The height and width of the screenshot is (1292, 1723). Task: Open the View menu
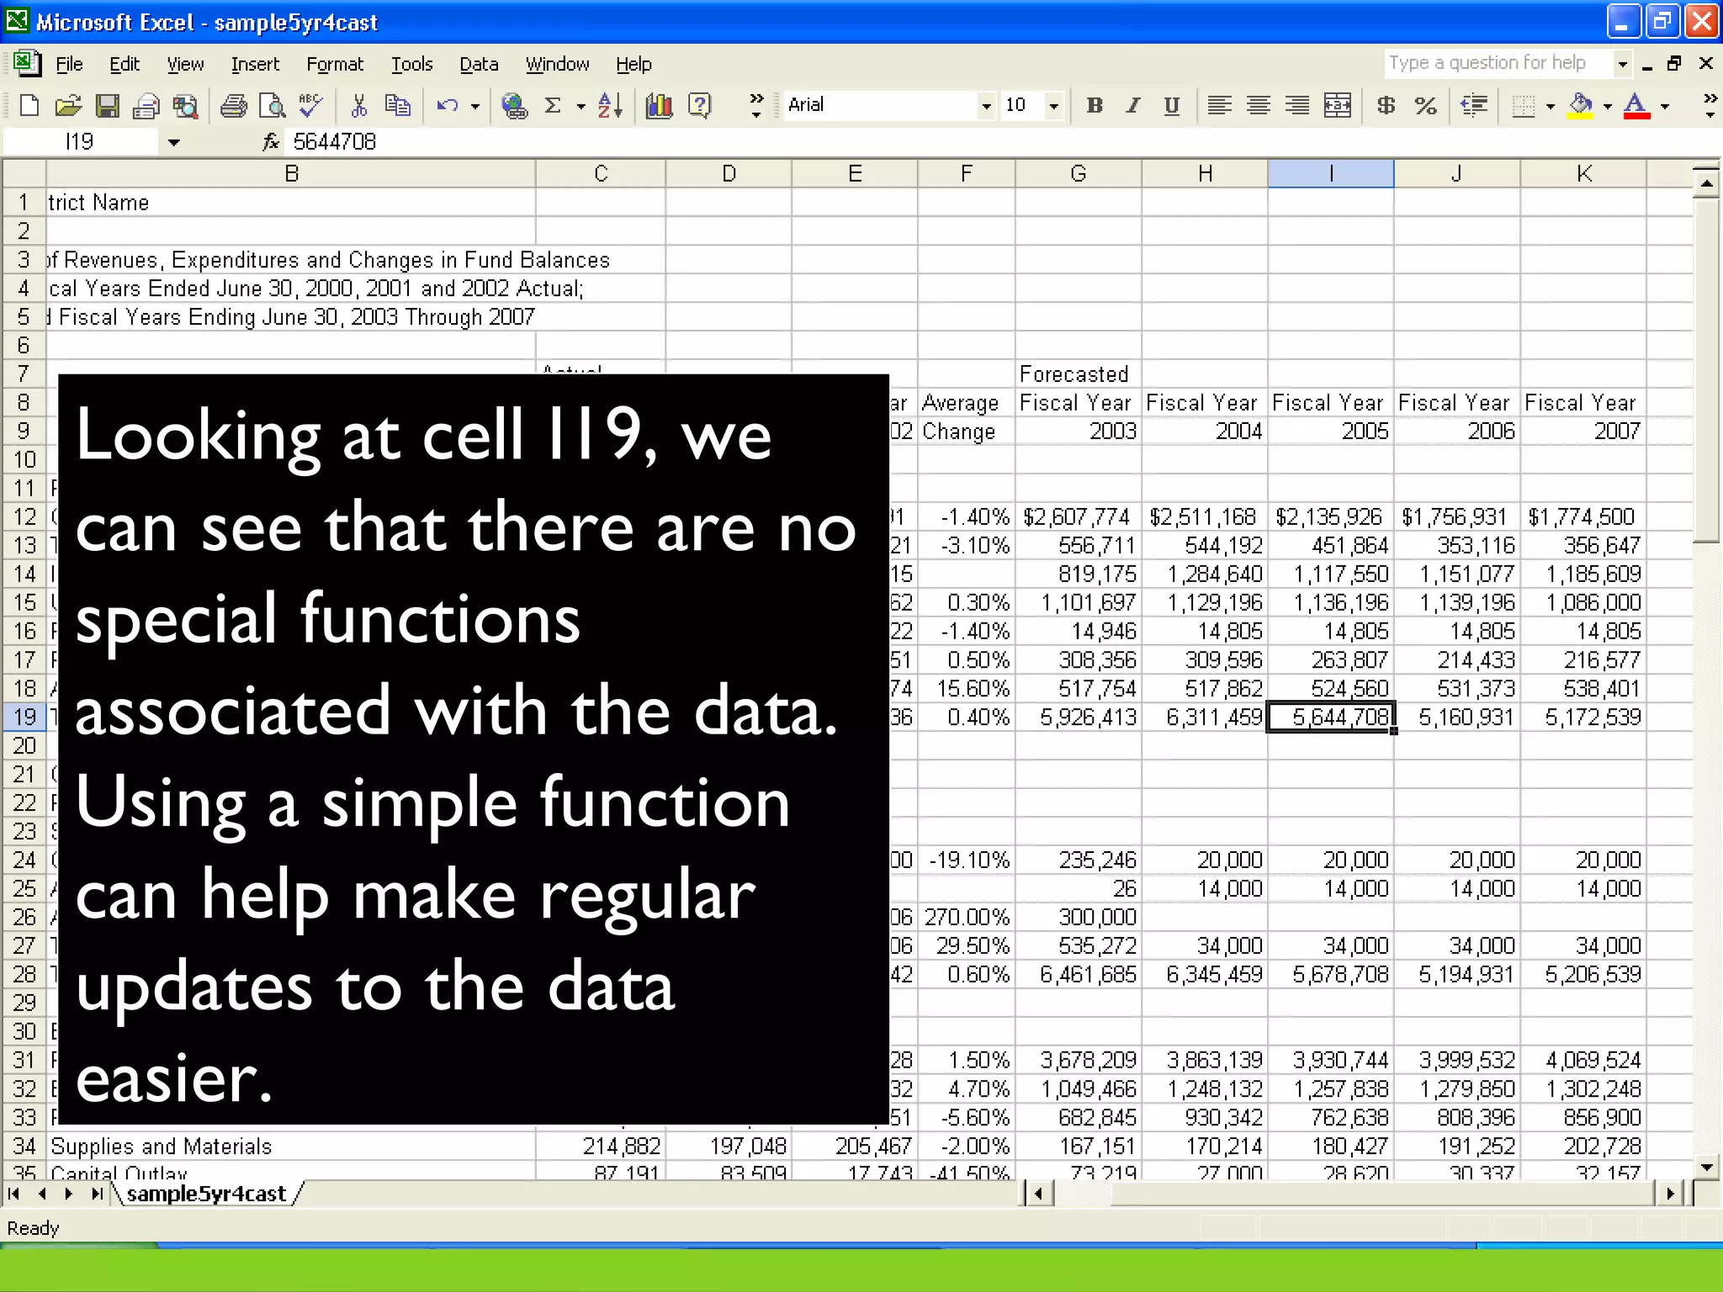pos(185,64)
